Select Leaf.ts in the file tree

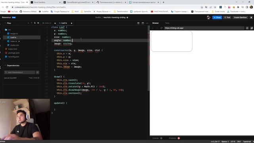pos(22,37)
